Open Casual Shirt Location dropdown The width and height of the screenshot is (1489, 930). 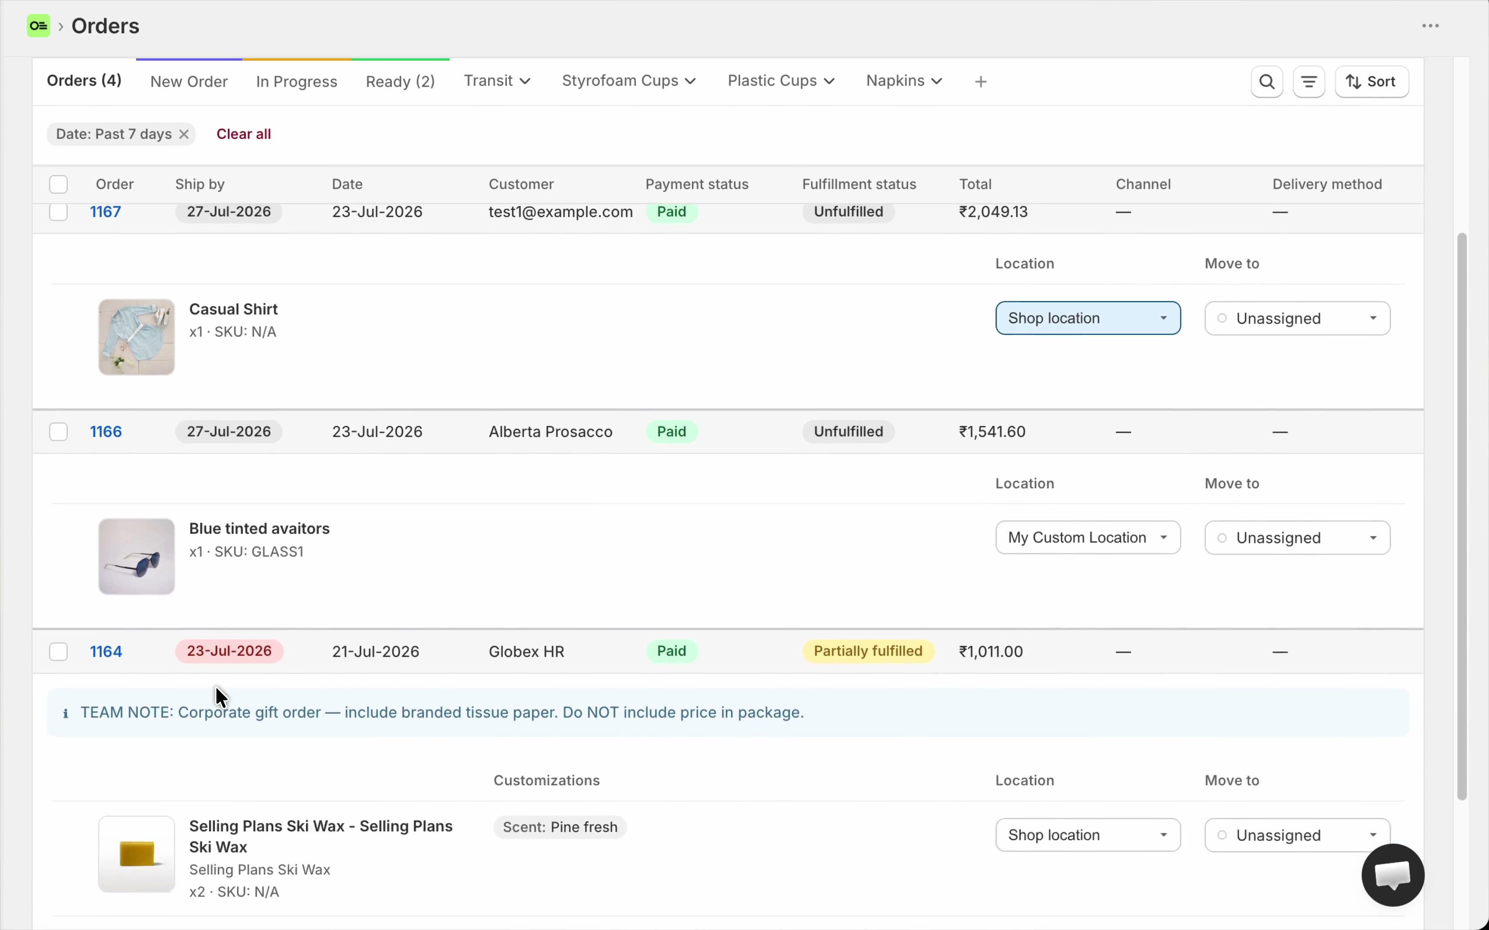click(1088, 318)
